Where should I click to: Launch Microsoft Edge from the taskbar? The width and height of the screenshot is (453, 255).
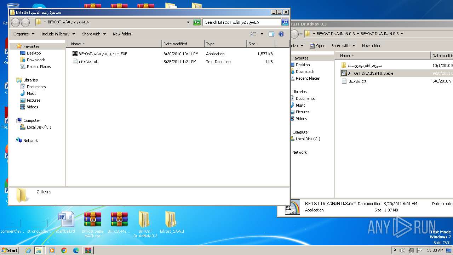click(x=76, y=250)
